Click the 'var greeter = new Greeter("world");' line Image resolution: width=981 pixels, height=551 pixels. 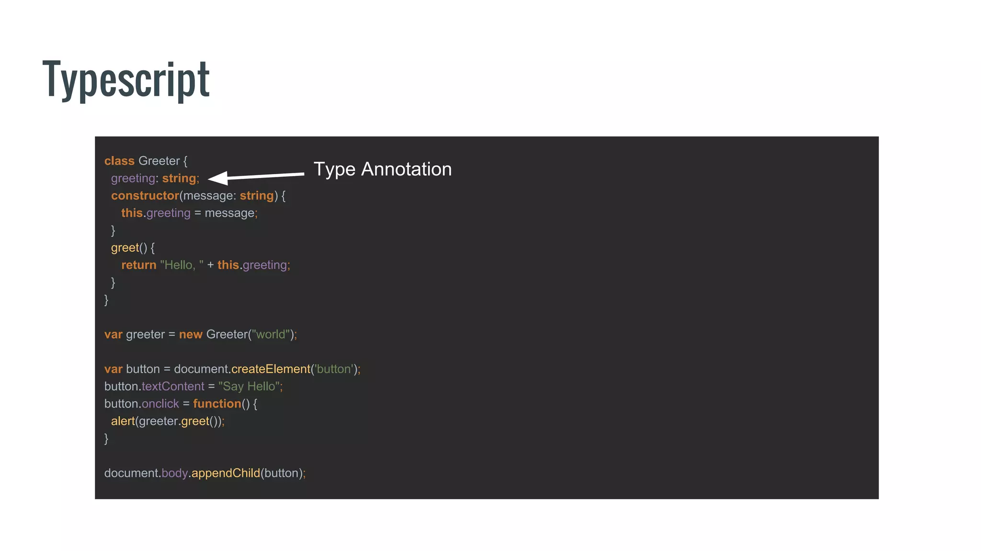pyautogui.click(x=201, y=334)
